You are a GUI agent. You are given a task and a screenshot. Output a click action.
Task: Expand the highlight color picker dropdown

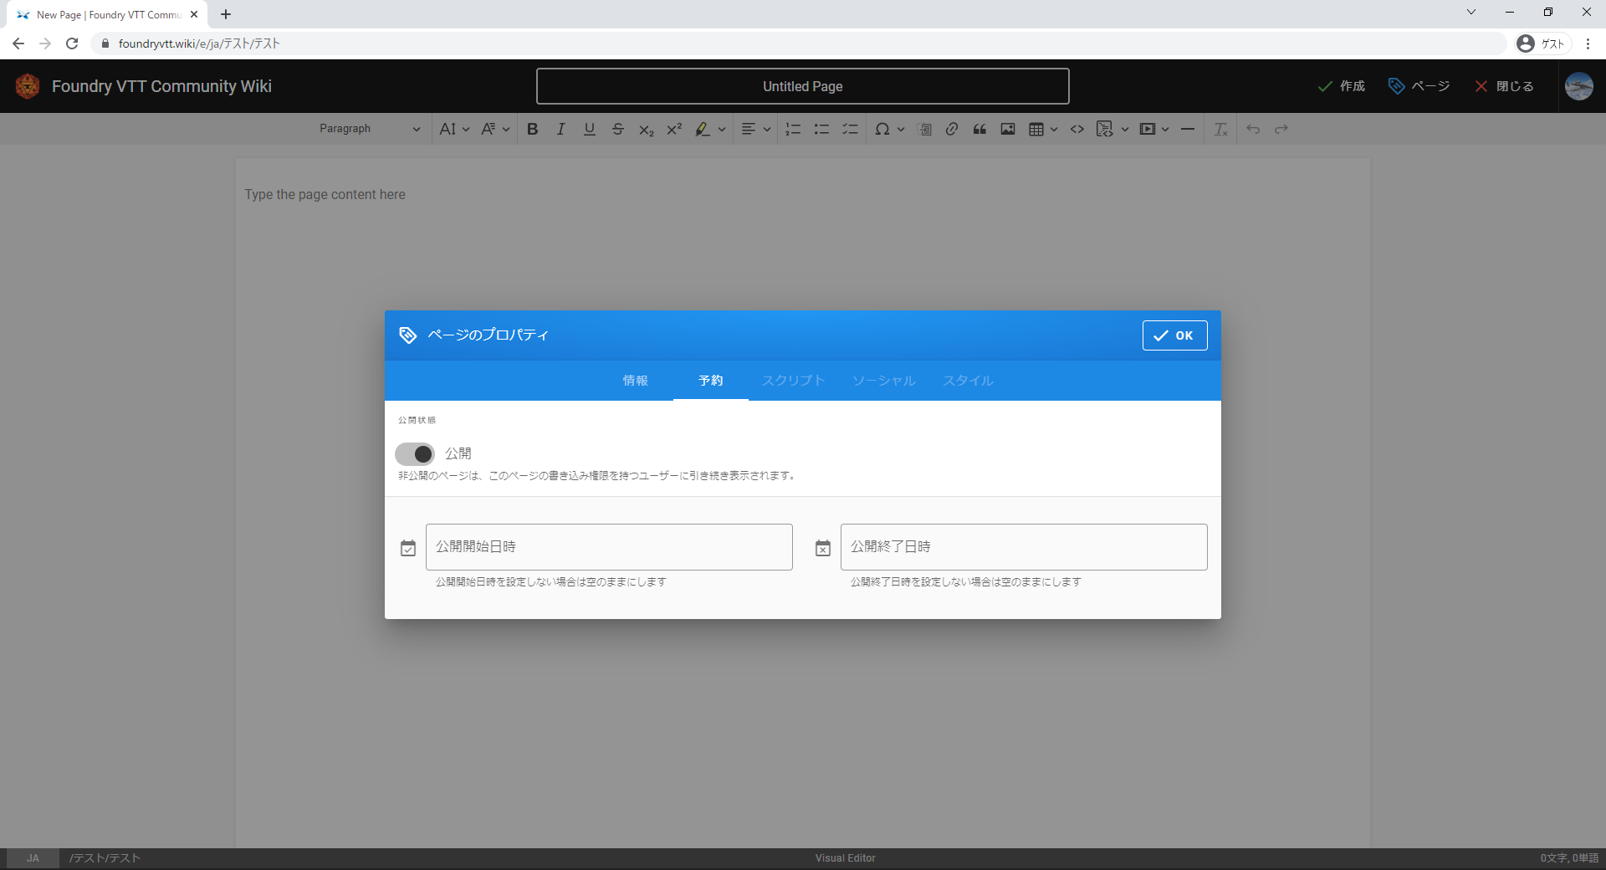pyautogui.click(x=722, y=129)
